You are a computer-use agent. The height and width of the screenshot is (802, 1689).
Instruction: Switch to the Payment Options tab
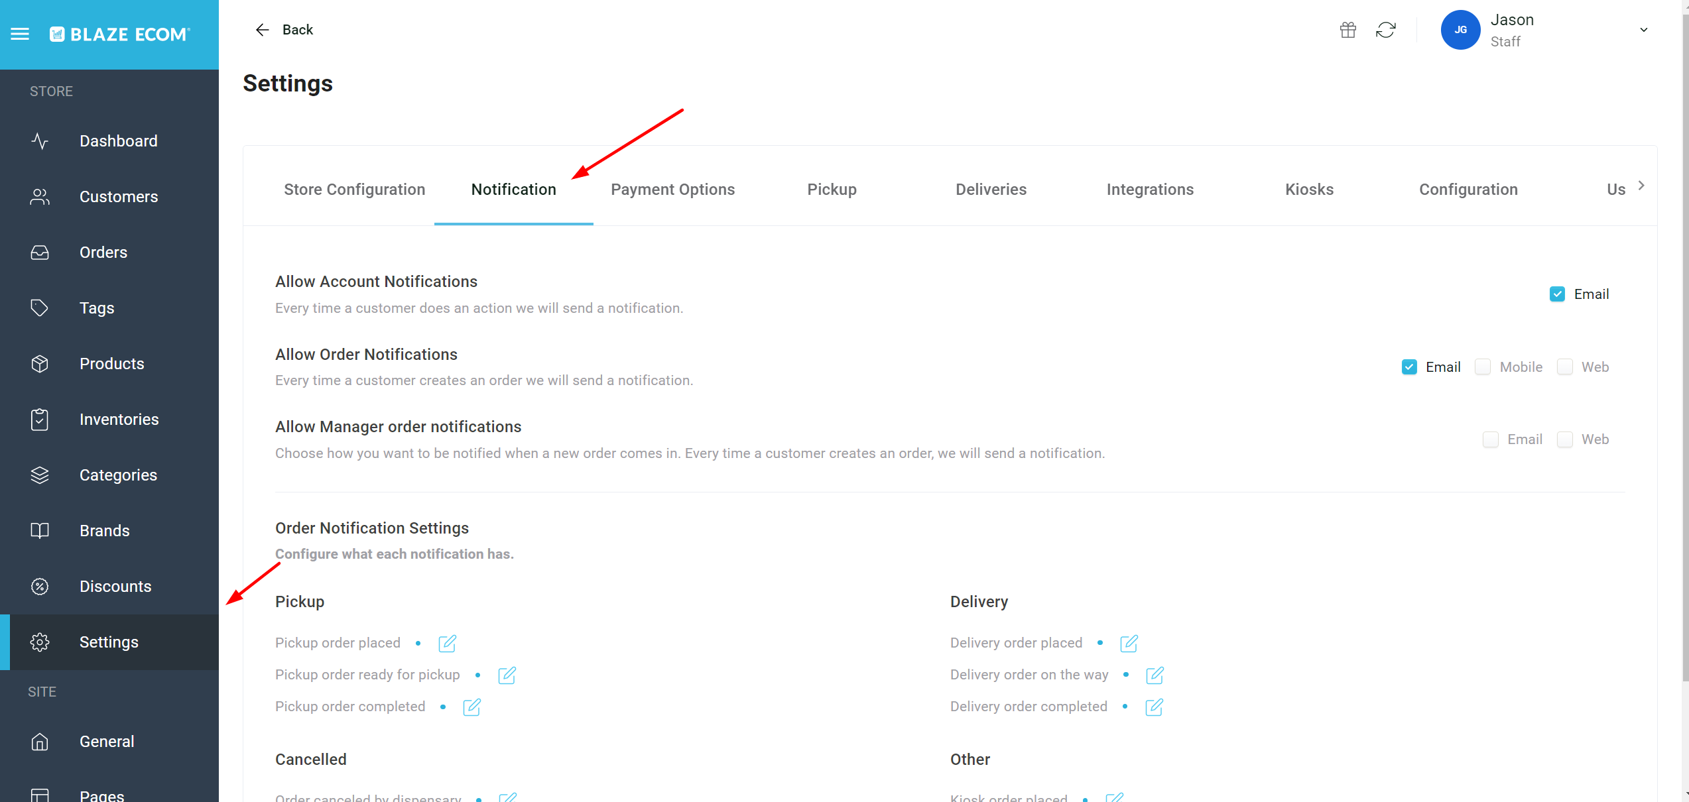[672, 190]
